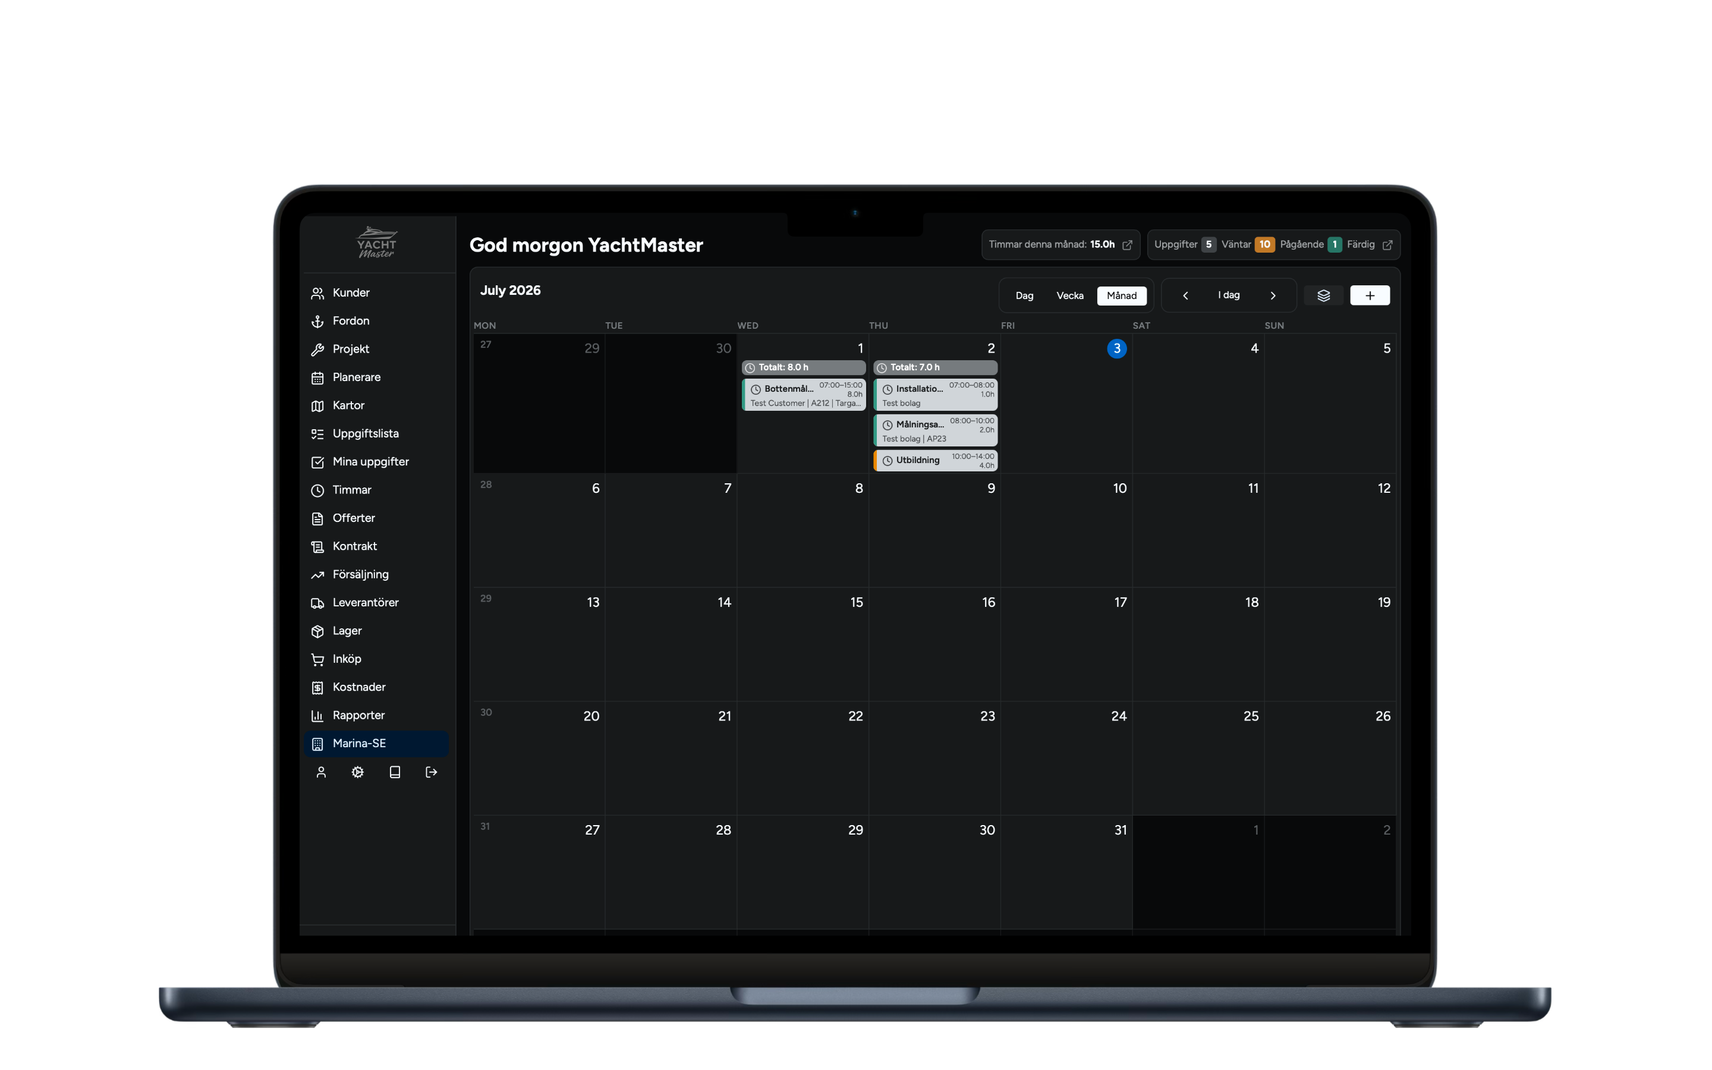Screen dimensions: 1712x1070
Task: Open Målningsa... event on July 2
Action: [935, 430]
